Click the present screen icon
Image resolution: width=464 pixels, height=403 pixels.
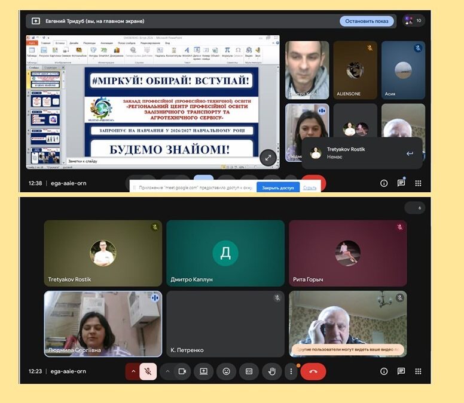click(x=203, y=371)
